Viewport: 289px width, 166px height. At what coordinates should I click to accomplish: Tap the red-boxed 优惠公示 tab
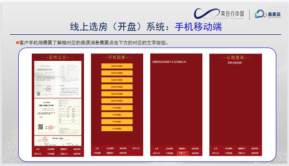(182, 153)
